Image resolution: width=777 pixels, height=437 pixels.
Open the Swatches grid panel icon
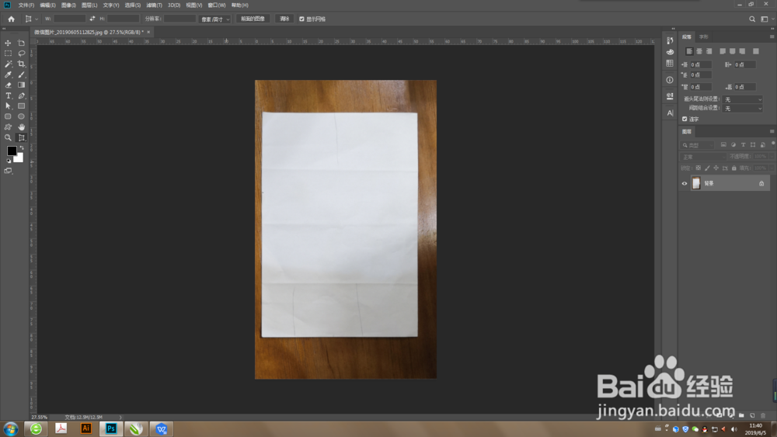[x=670, y=64]
